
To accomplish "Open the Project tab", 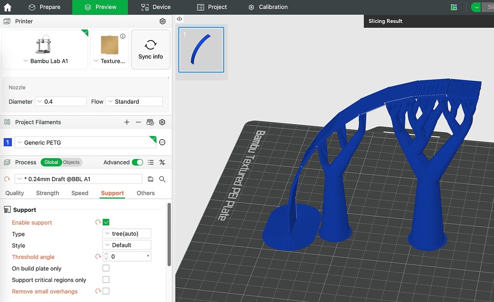I will (212, 7).
